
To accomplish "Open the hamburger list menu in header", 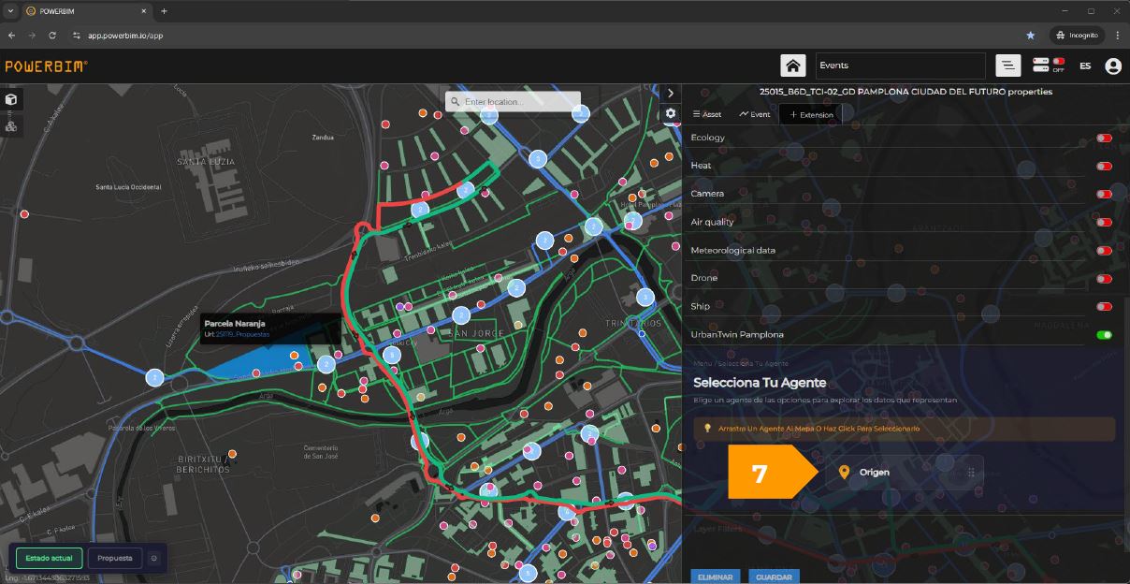I will click(1007, 66).
